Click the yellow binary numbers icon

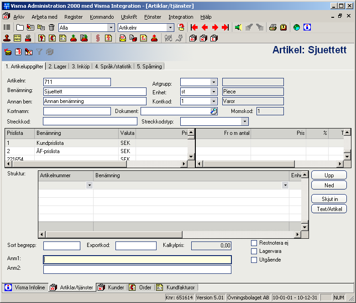17,38
